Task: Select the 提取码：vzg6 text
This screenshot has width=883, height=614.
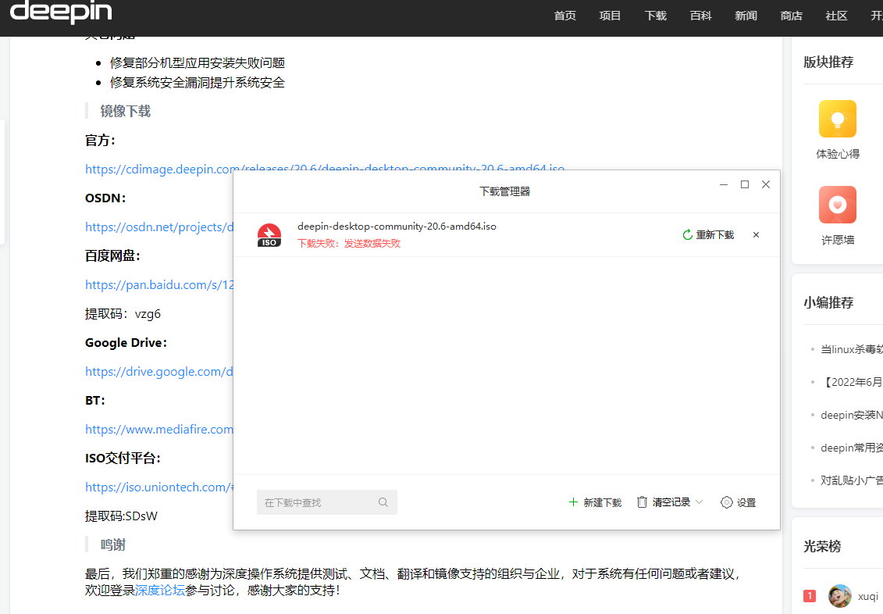Action: (x=123, y=314)
